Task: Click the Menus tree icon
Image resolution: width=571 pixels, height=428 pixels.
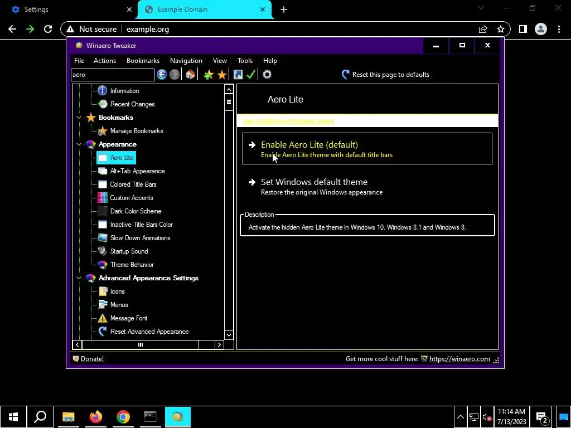Action: click(103, 305)
